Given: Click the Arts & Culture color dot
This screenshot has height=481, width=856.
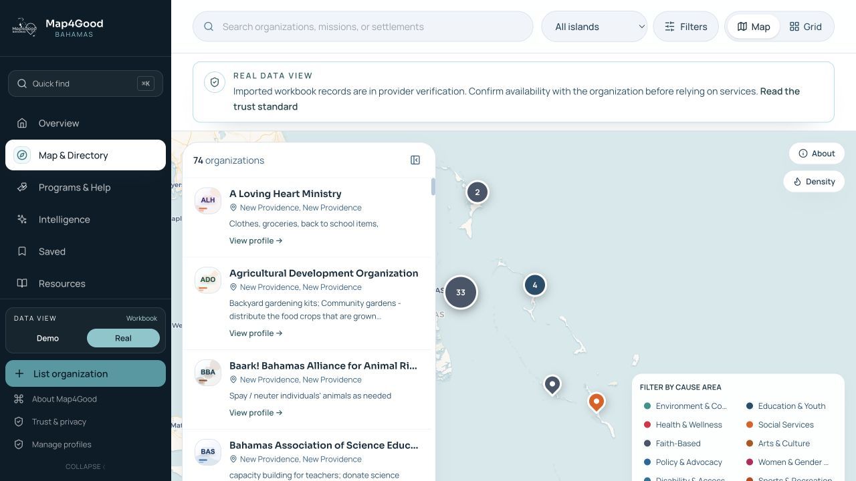Looking at the screenshot, I should click(x=750, y=444).
